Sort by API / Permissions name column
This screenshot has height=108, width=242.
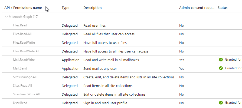[23, 8]
